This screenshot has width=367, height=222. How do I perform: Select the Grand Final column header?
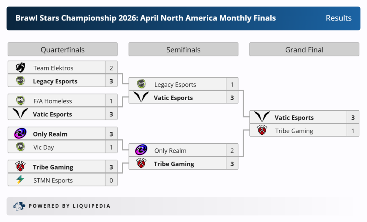click(x=304, y=50)
